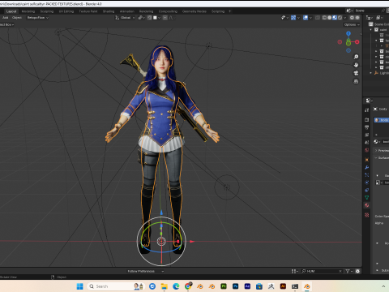Open the Overlays options dropdown arrow
389x292 pixels.
click(x=310, y=18)
